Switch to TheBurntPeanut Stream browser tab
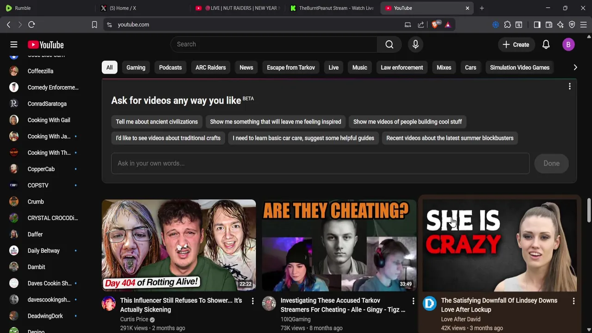The image size is (592, 333). 332,8
